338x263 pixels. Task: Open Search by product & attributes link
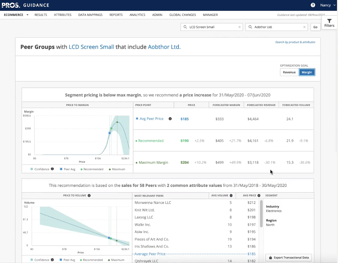tap(295, 42)
